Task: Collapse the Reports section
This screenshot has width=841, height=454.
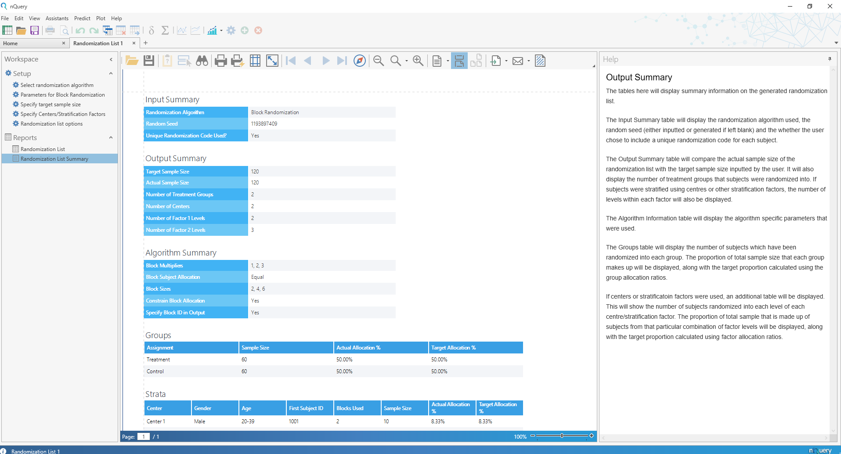Action: point(111,137)
